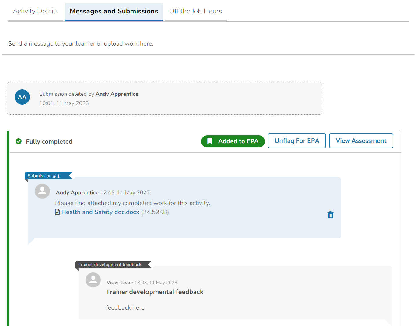
Task: Click the green Fully completed checkmark icon
Action: click(x=19, y=141)
